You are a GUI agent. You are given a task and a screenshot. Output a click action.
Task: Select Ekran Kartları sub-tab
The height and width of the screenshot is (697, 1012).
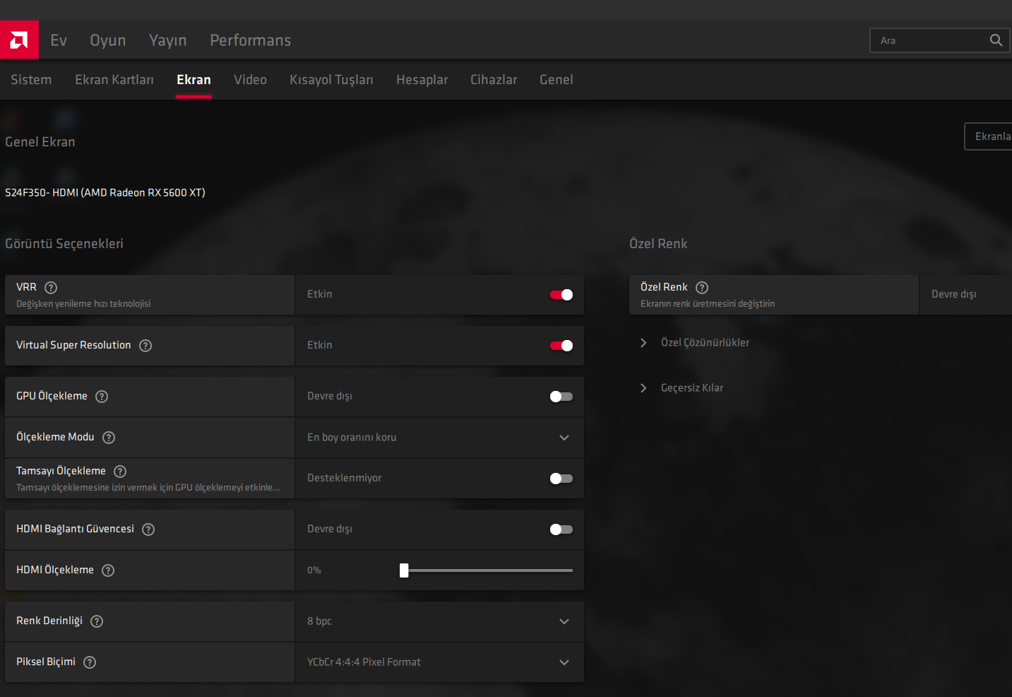point(114,80)
